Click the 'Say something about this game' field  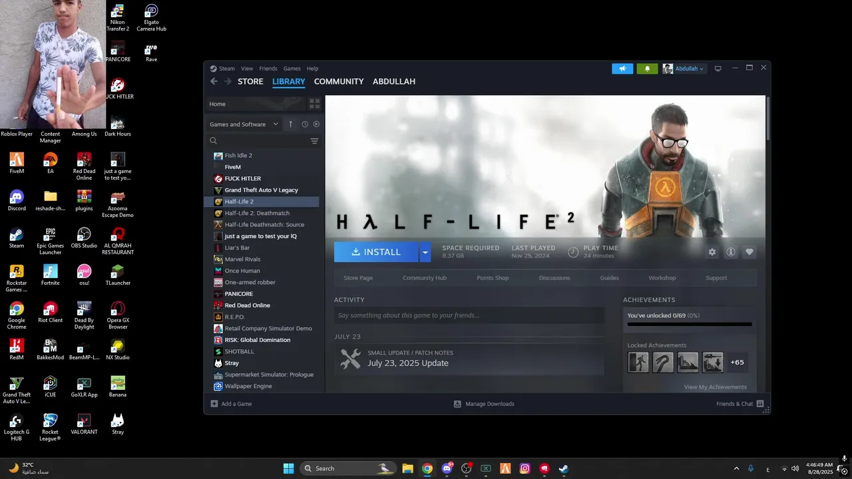point(469,315)
